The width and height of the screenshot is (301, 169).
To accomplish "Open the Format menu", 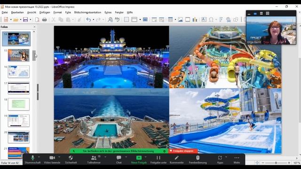I will (57, 12).
